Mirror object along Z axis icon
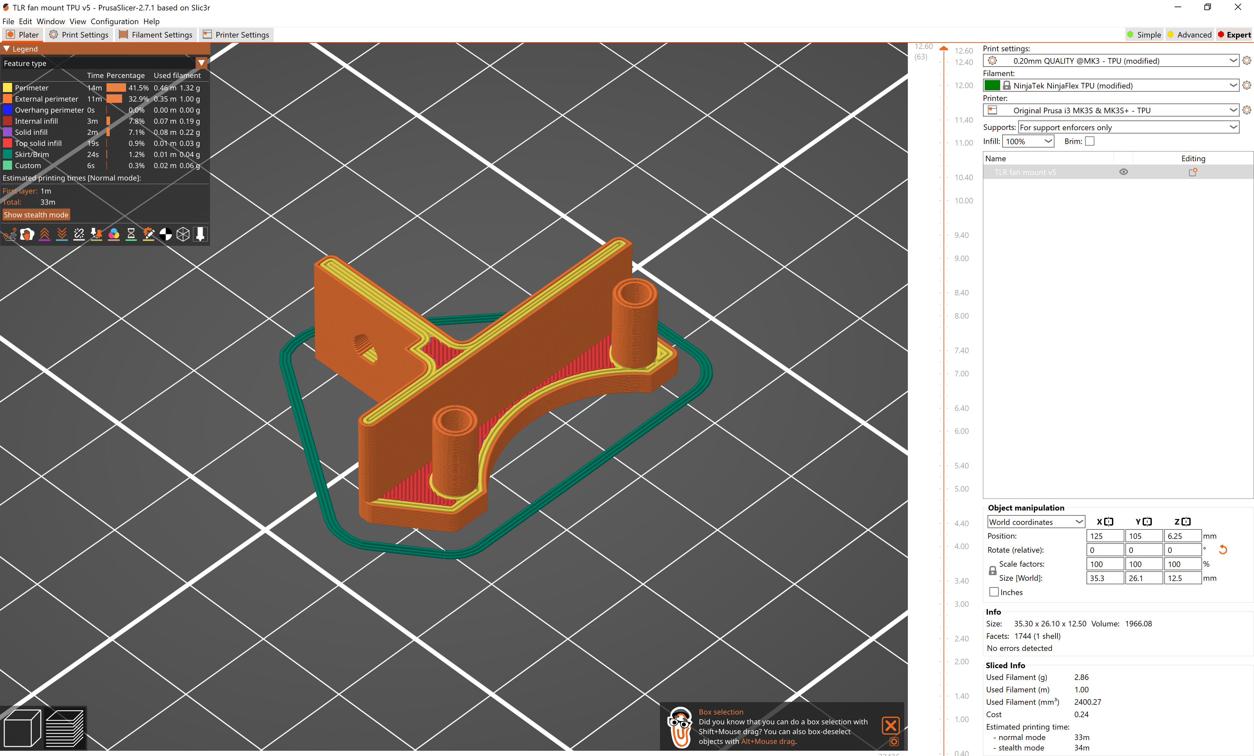 click(x=1186, y=522)
